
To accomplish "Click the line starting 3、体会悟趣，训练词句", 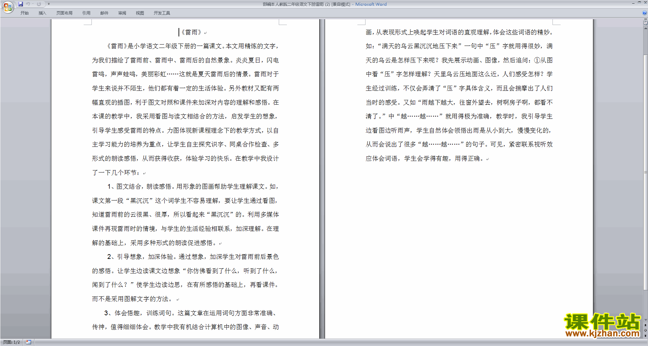I will click(191, 313).
